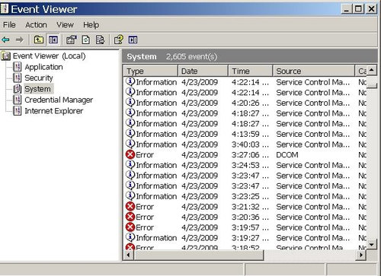
Task: Click the horizontal scrollbar thumb
Action: tap(198, 255)
